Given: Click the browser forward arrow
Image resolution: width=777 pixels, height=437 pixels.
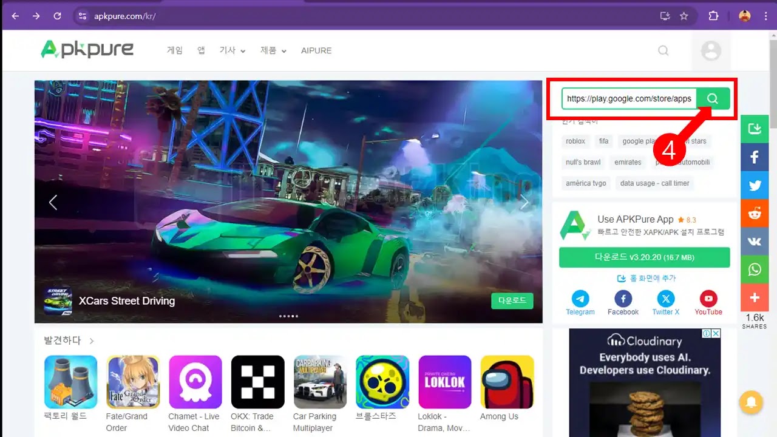Looking at the screenshot, I should 36,16.
